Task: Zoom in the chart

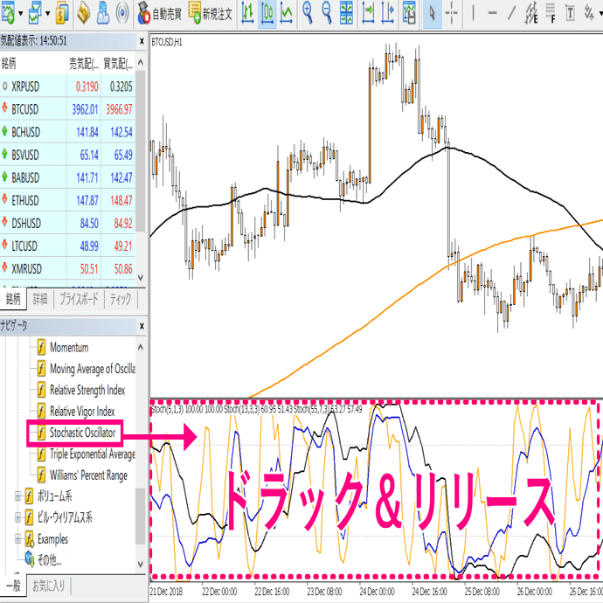Action: [308, 13]
